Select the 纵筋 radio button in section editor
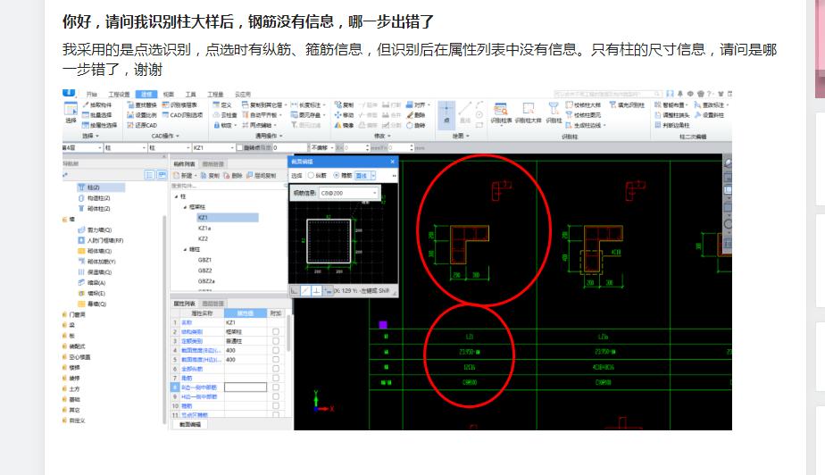Viewport: 825px width, 475px height. (317, 176)
